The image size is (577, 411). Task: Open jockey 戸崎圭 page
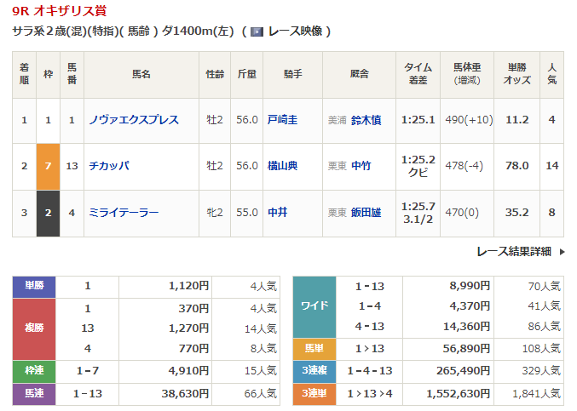pos(282,120)
